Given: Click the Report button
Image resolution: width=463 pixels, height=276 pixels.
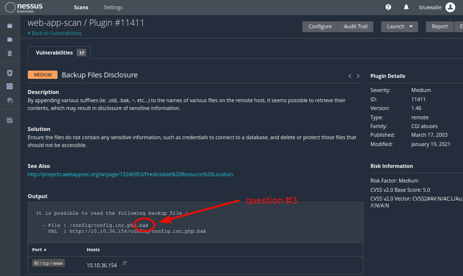Looking at the screenshot, I should (x=440, y=27).
